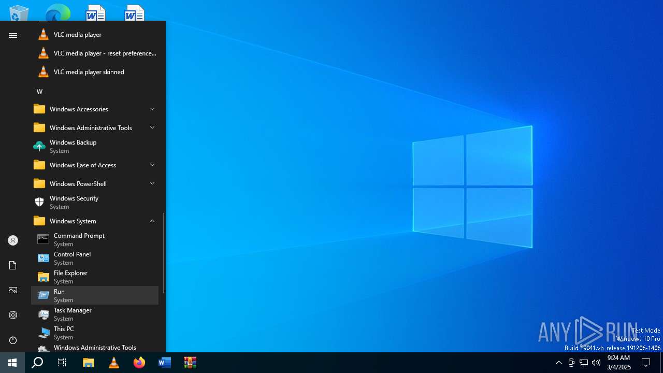Select the first Word document on the desktop
663x373 pixels.
pyautogui.click(x=96, y=12)
